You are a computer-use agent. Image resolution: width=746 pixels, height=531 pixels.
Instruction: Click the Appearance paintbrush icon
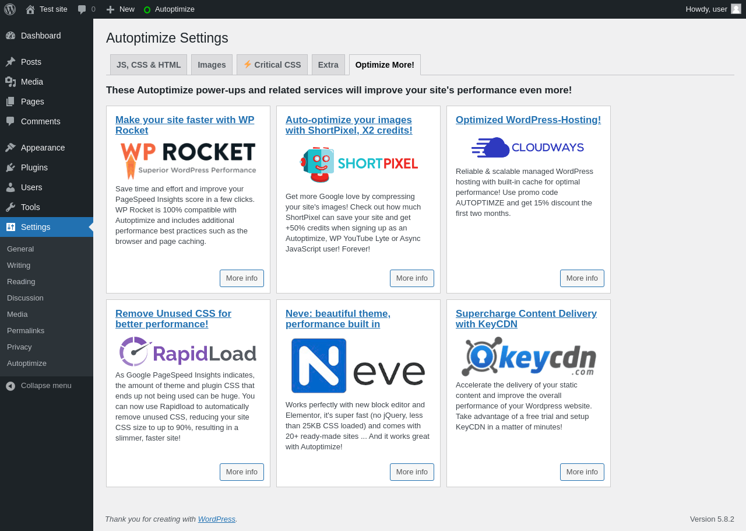pyautogui.click(x=10, y=148)
